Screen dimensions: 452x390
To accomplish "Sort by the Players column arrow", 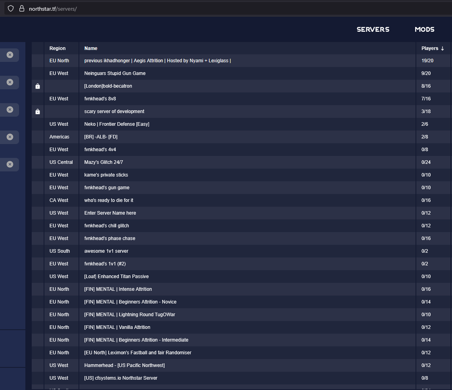I will tap(442, 48).
